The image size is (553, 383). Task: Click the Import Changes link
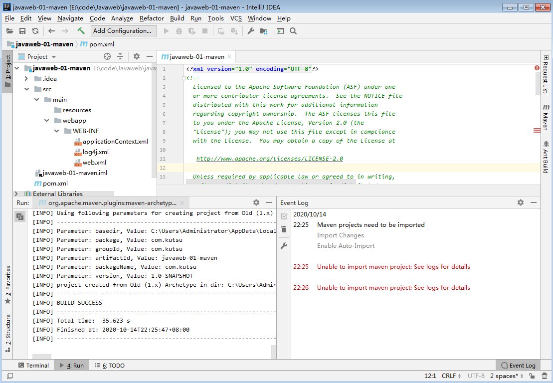click(x=340, y=235)
